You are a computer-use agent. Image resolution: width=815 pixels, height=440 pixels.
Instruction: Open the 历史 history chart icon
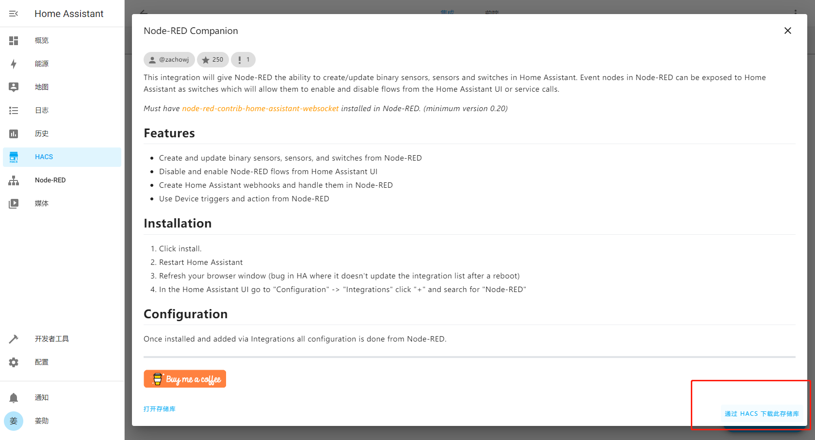click(14, 134)
